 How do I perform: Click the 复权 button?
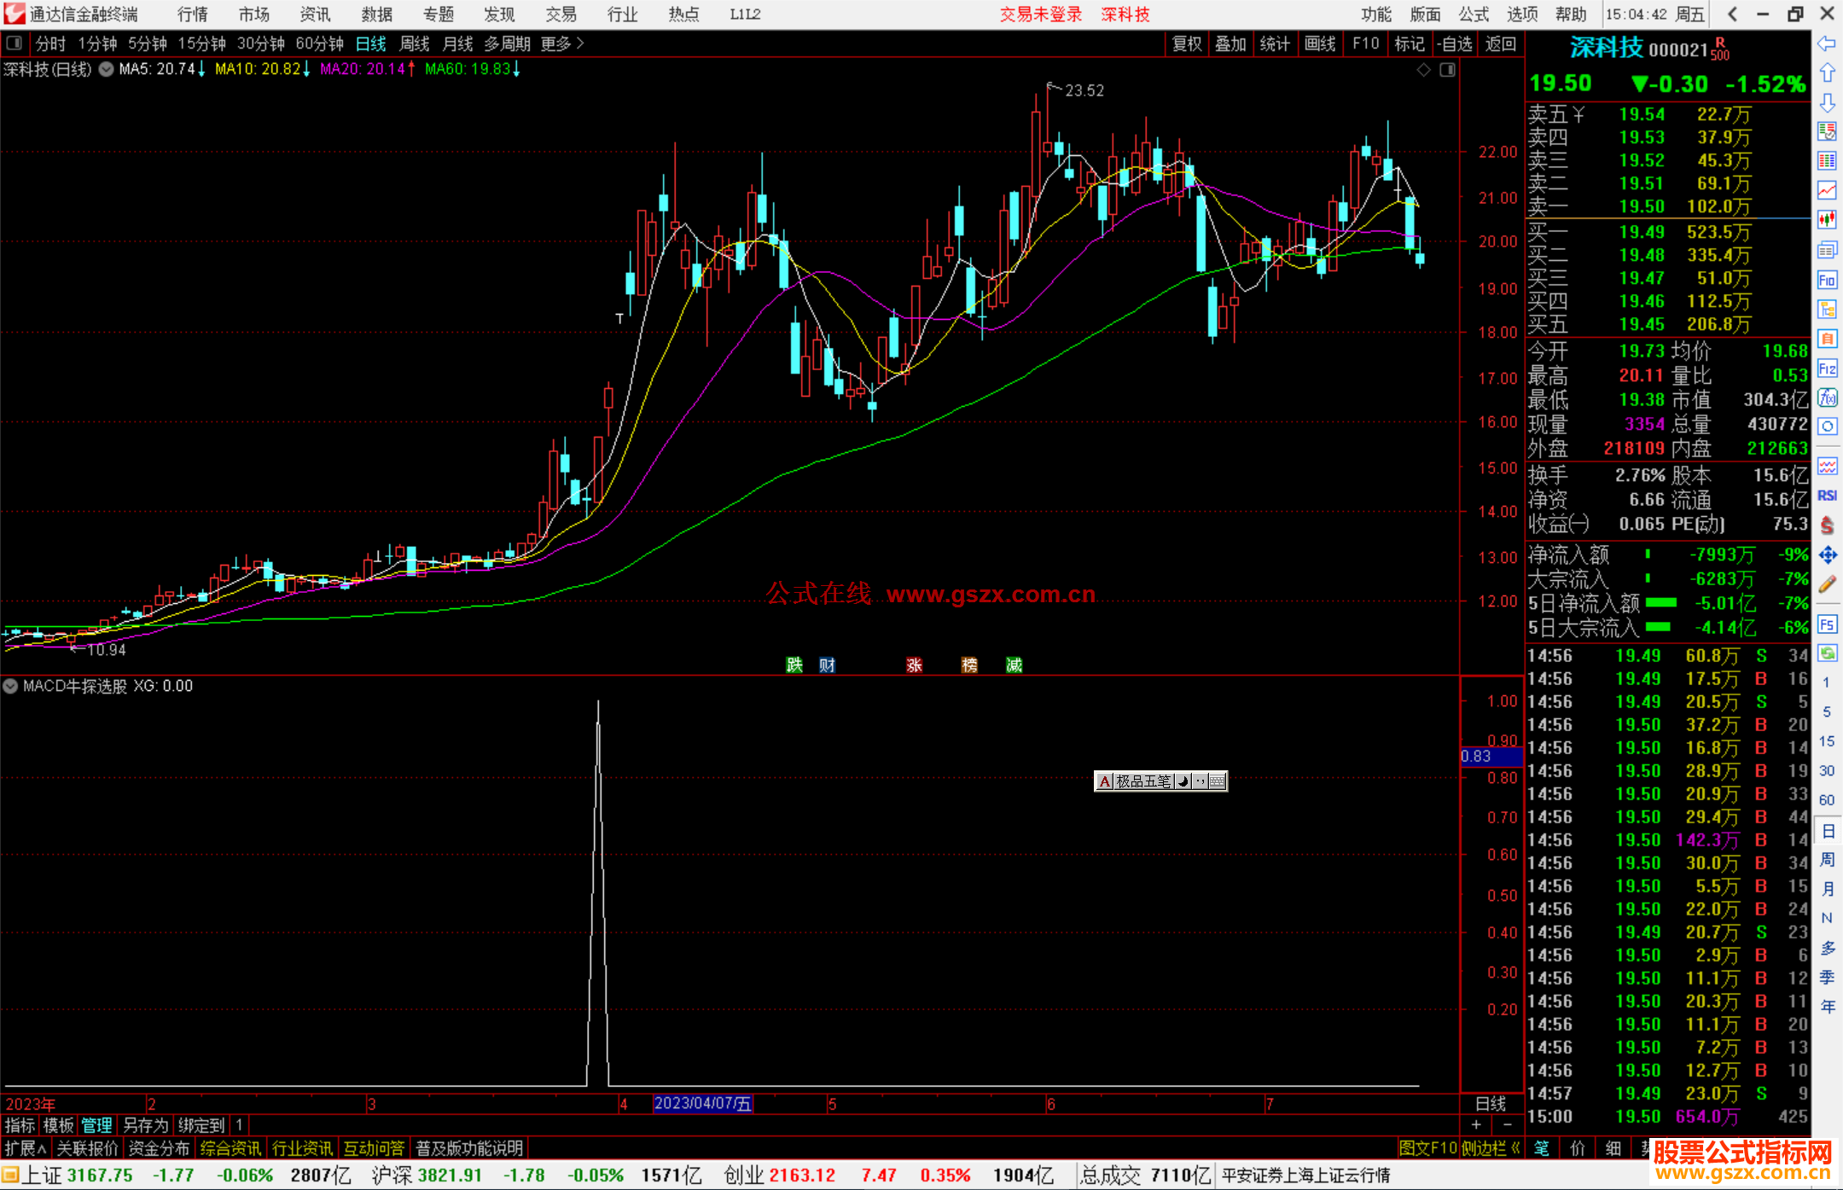click(1186, 44)
